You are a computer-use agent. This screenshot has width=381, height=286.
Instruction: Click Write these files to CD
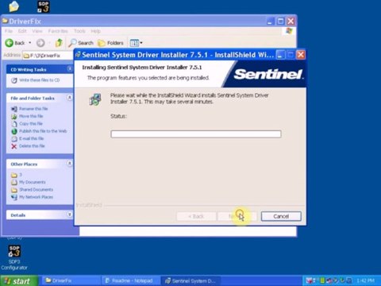pyautogui.click(x=39, y=80)
